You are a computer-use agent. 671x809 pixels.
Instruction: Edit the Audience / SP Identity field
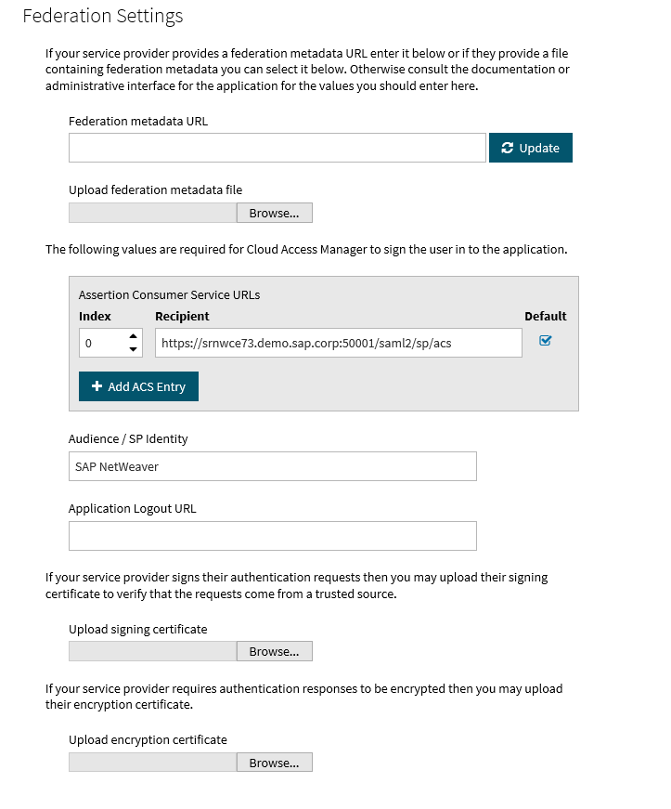(x=272, y=466)
